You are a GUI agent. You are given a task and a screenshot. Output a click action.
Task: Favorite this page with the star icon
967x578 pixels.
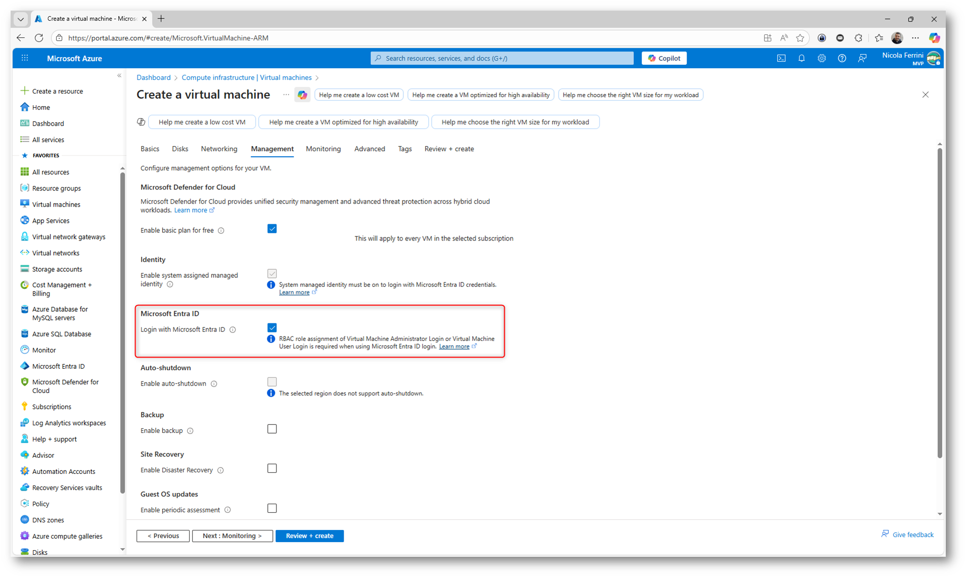point(800,38)
